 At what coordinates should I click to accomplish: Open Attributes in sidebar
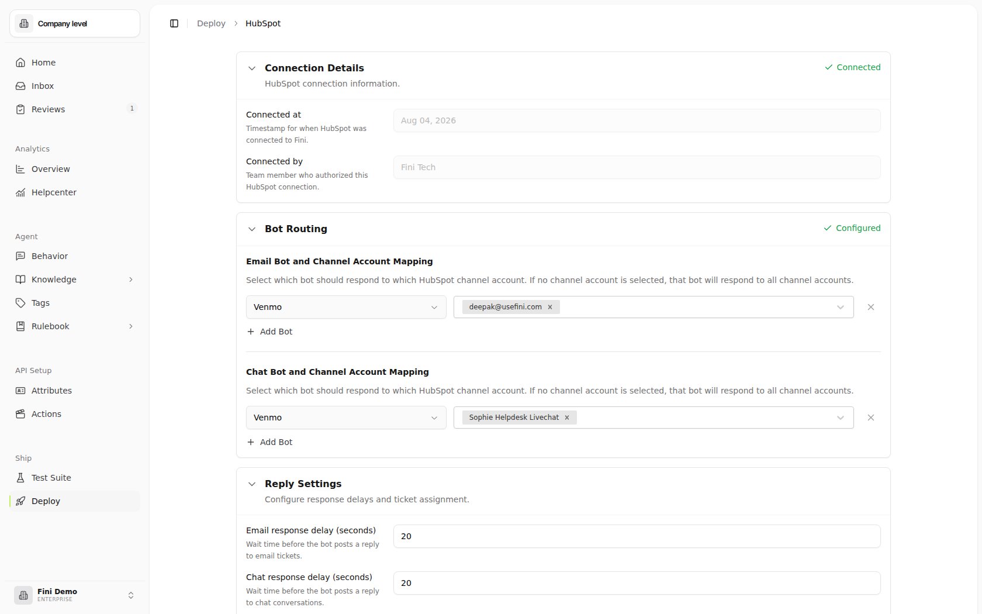[x=75, y=391]
